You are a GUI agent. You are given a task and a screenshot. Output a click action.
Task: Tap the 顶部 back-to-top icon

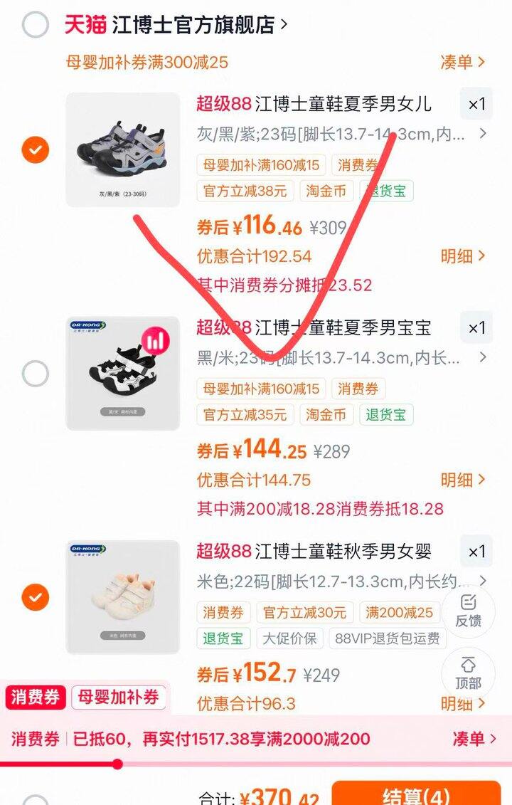point(468,673)
